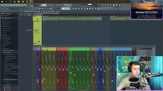Open File Explorer from the taskbar
The image size is (163, 91).
pos(19,2)
